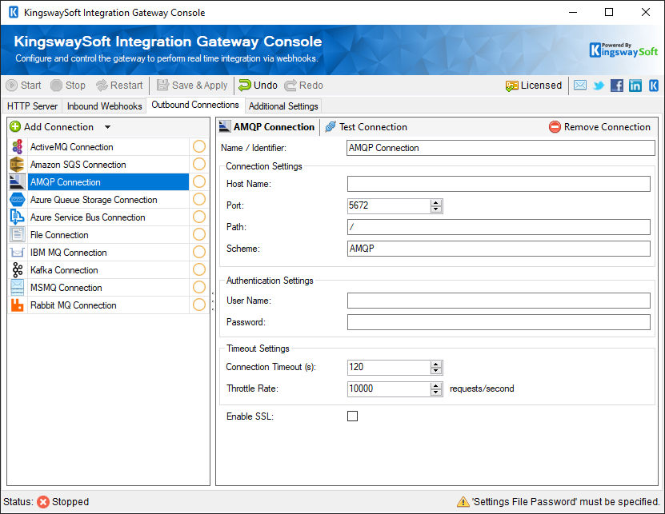Decrease Throttle Rate with down arrow
Screen dimensions: 665x514
[x=436, y=392]
